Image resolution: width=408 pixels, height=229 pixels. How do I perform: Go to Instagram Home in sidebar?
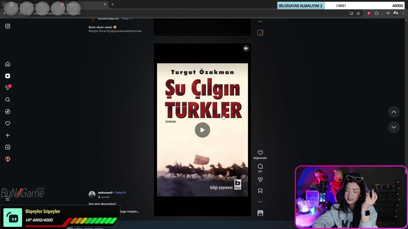8,64
